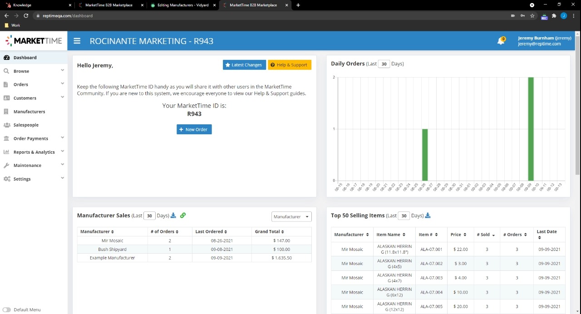
Task: Open the Dashboard sidebar item
Action: (34, 58)
